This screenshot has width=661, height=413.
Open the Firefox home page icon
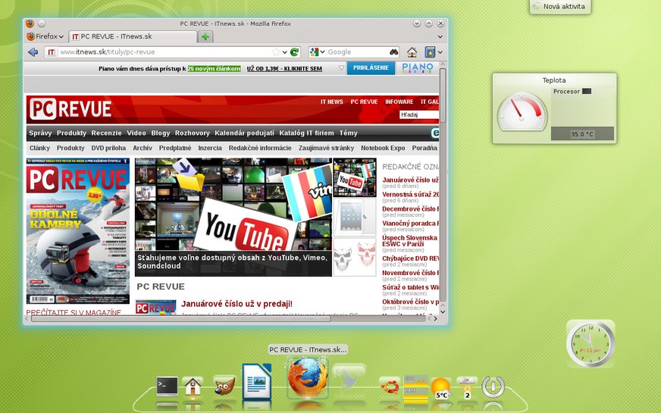(x=412, y=52)
